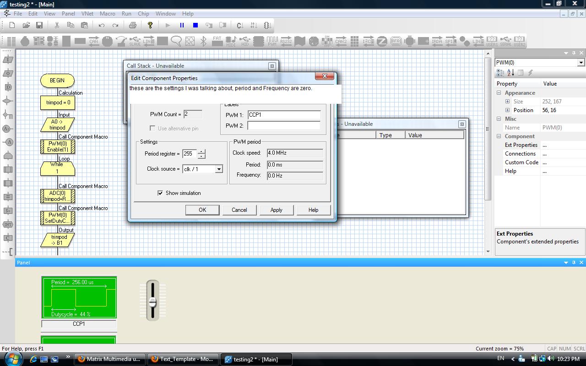Add the USB Slave component
586x366 pixels.
coord(135,41)
